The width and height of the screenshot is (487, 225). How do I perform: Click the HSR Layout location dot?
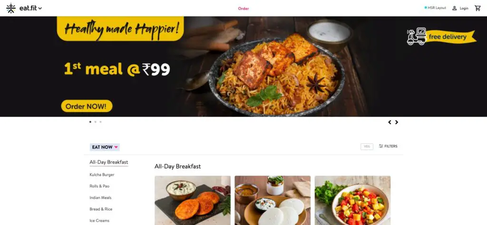click(x=426, y=8)
